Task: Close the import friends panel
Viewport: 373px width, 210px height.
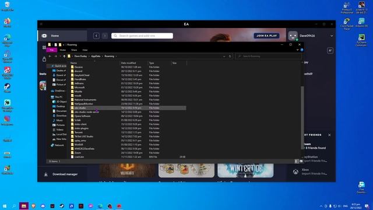Action: coord(329,135)
